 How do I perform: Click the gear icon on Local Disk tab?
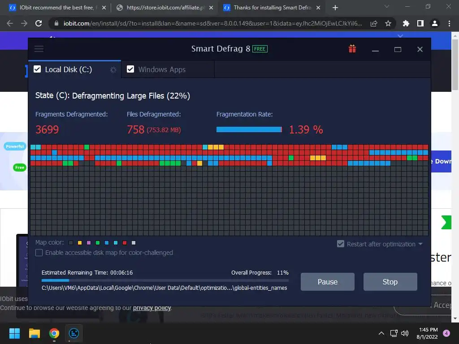click(x=113, y=69)
